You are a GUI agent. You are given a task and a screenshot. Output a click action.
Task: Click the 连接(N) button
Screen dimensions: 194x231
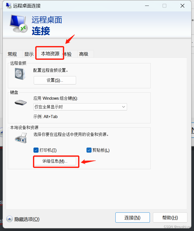[x=132, y=218]
